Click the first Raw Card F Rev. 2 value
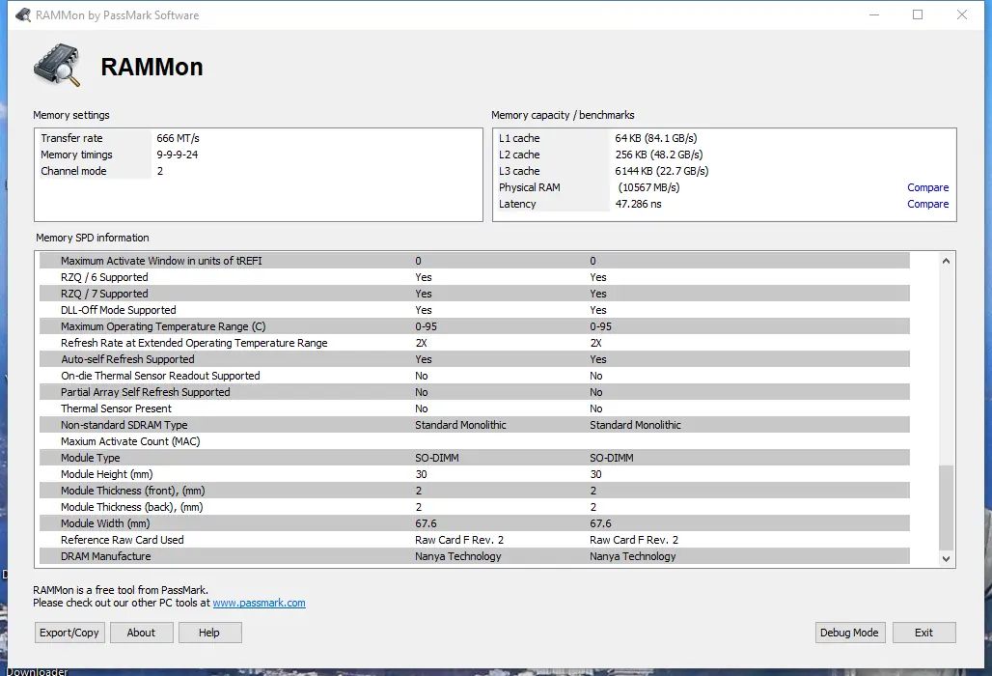This screenshot has width=992, height=676. (x=459, y=540)
